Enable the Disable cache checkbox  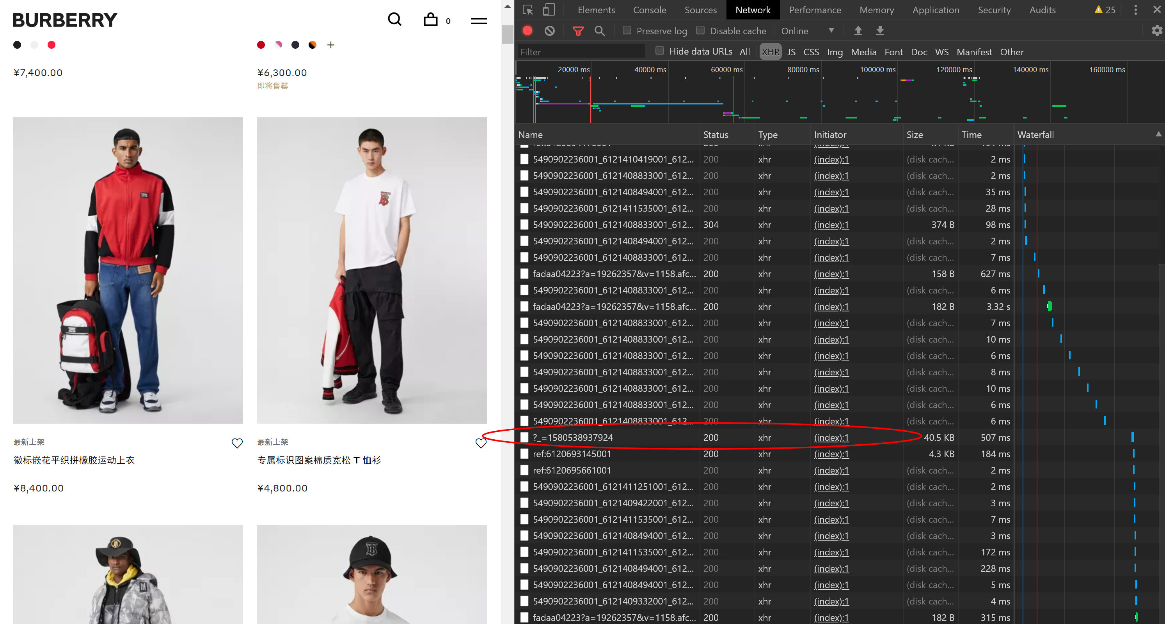tap(699, 31)
